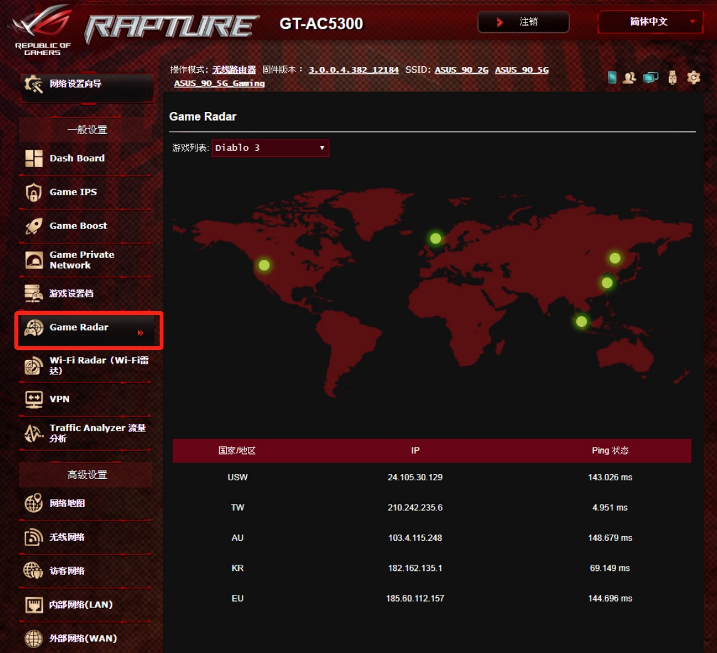This screenshot has width=717, height=653.
Task: Click the 无线网络 wireless icon
Action: [34, 537]
